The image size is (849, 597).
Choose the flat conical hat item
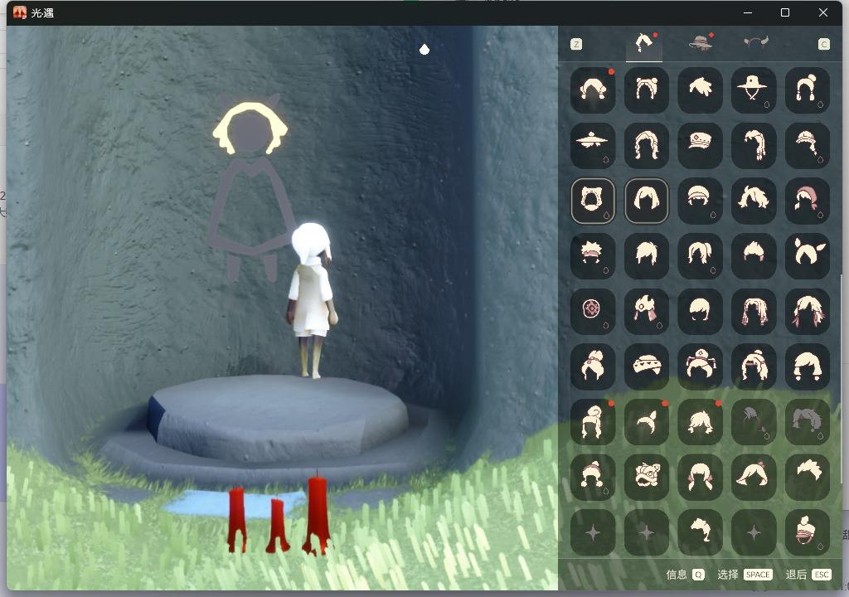(593, 145)
